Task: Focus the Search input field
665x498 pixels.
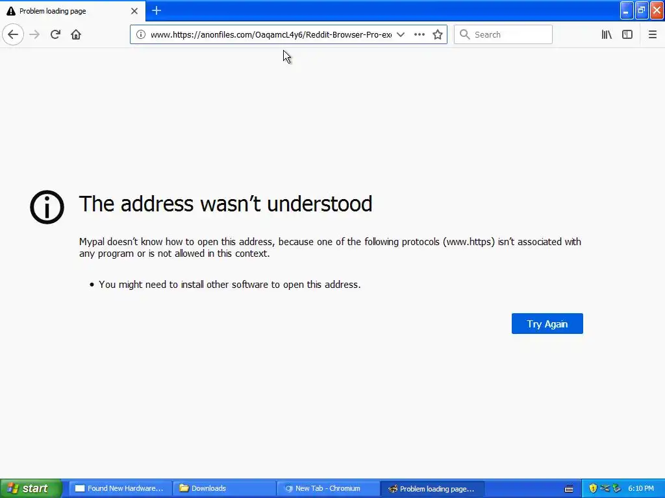Action: click(x=503, y=34)
